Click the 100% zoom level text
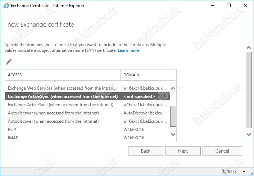Viewport: 254px width, 176px height. pyautogui.click(x=232, y=171)
